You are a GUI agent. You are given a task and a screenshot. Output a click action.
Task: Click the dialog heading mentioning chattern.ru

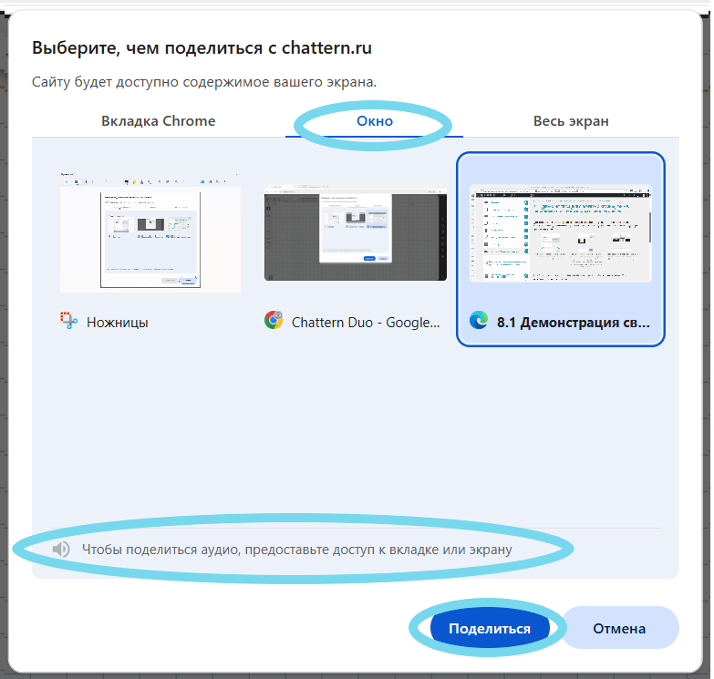pos(202,47)
